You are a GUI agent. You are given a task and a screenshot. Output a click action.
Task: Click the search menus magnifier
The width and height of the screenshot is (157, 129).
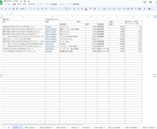2,9
